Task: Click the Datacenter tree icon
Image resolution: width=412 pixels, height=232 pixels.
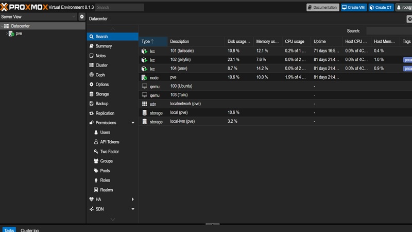Action: tap(7, 26)
